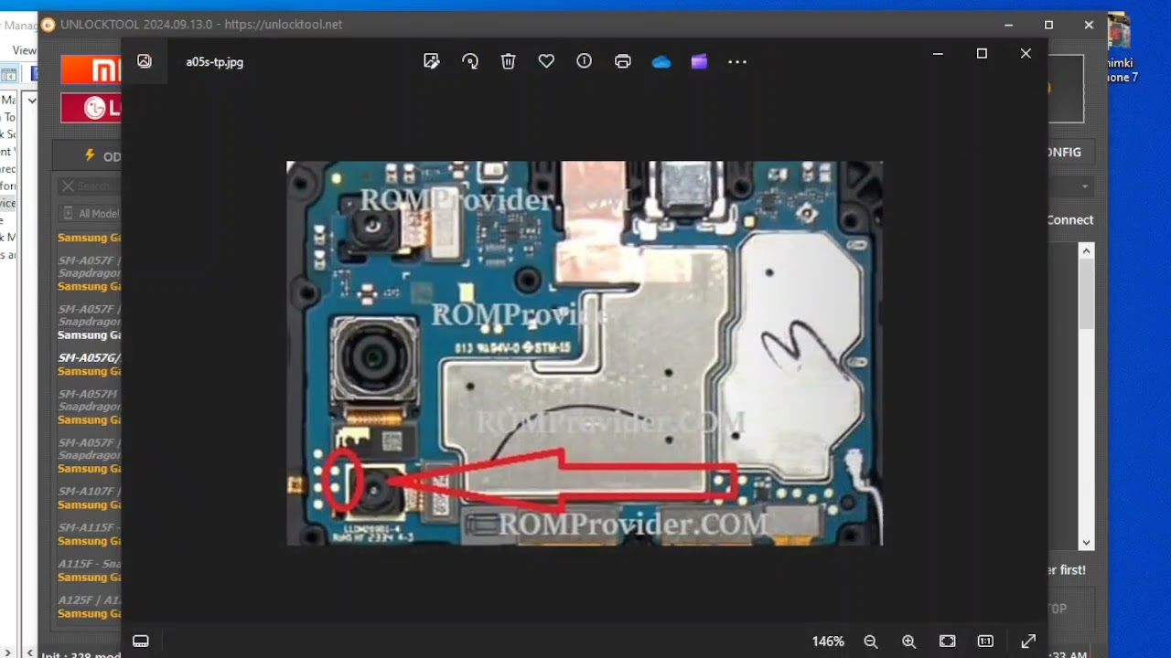Zoom in on the image
The image size is (1171, 658).
(x=908, y=642)
